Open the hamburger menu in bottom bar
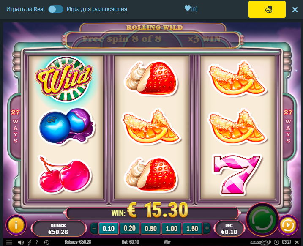This screenshot has width=303, height=246. coord(9,242)
